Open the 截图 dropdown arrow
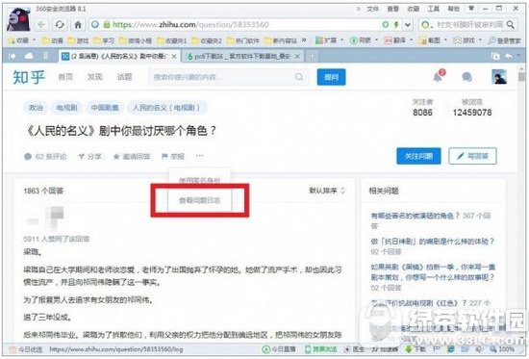The image size is (529, 359). click(x=445, y=40)
